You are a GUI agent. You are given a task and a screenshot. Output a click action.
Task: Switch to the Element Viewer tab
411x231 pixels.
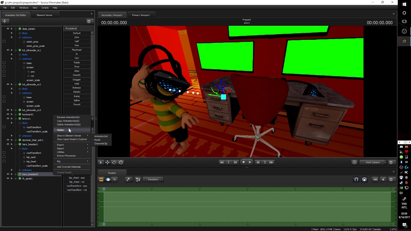(45, 15)
